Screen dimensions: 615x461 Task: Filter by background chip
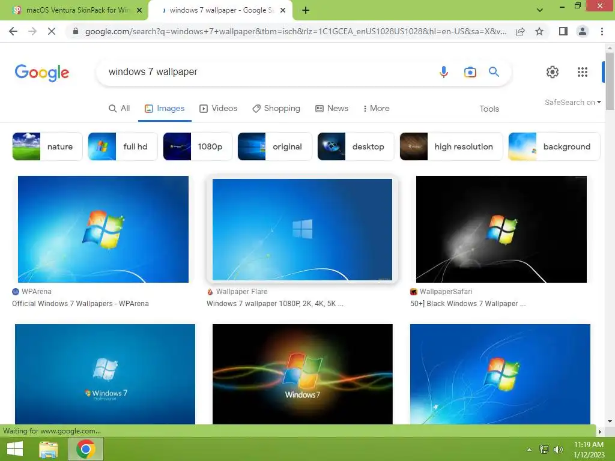click(554, 146)
